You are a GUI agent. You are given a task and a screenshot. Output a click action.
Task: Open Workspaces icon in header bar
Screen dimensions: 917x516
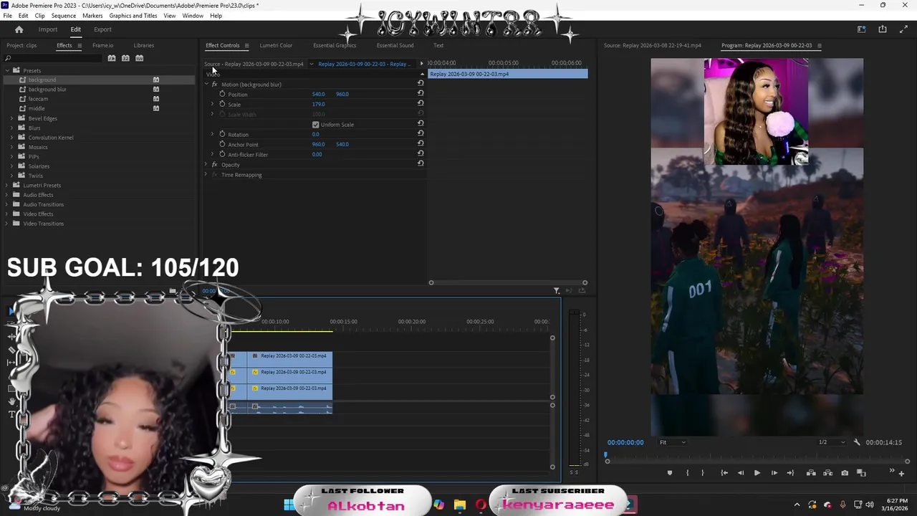coord(861,29)
